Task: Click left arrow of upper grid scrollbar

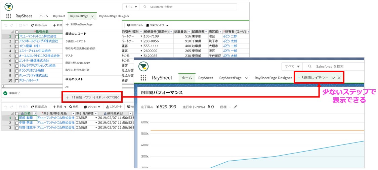Action: point(3,86)
